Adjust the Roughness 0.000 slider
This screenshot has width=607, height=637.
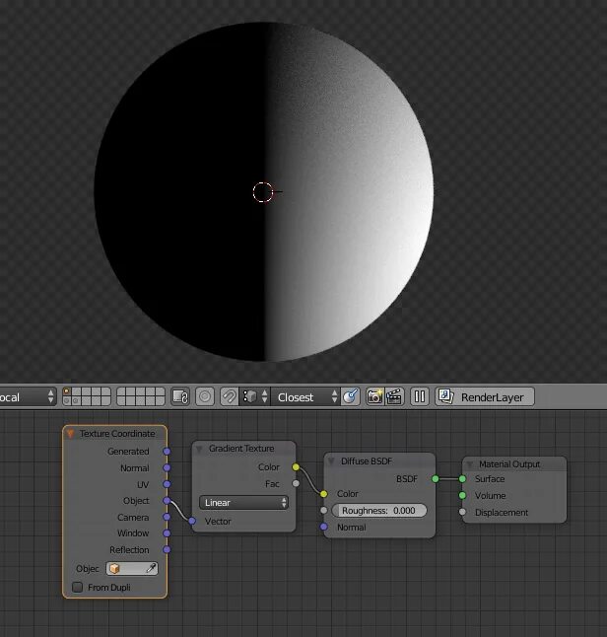(379, 510)
